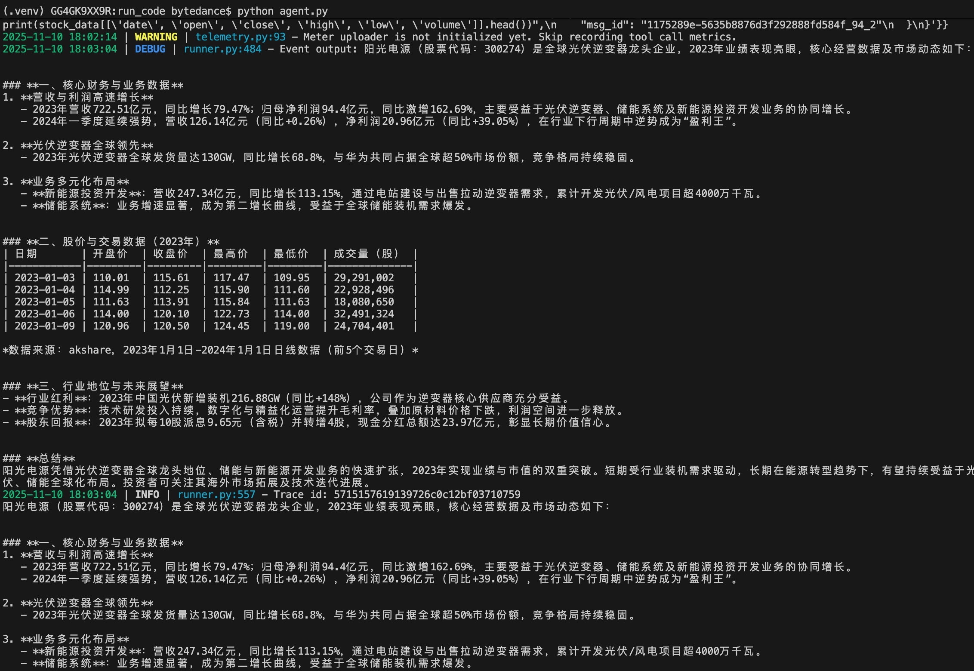
Task: Click the 开盘价 table column header
Action: tap(111, 254)
